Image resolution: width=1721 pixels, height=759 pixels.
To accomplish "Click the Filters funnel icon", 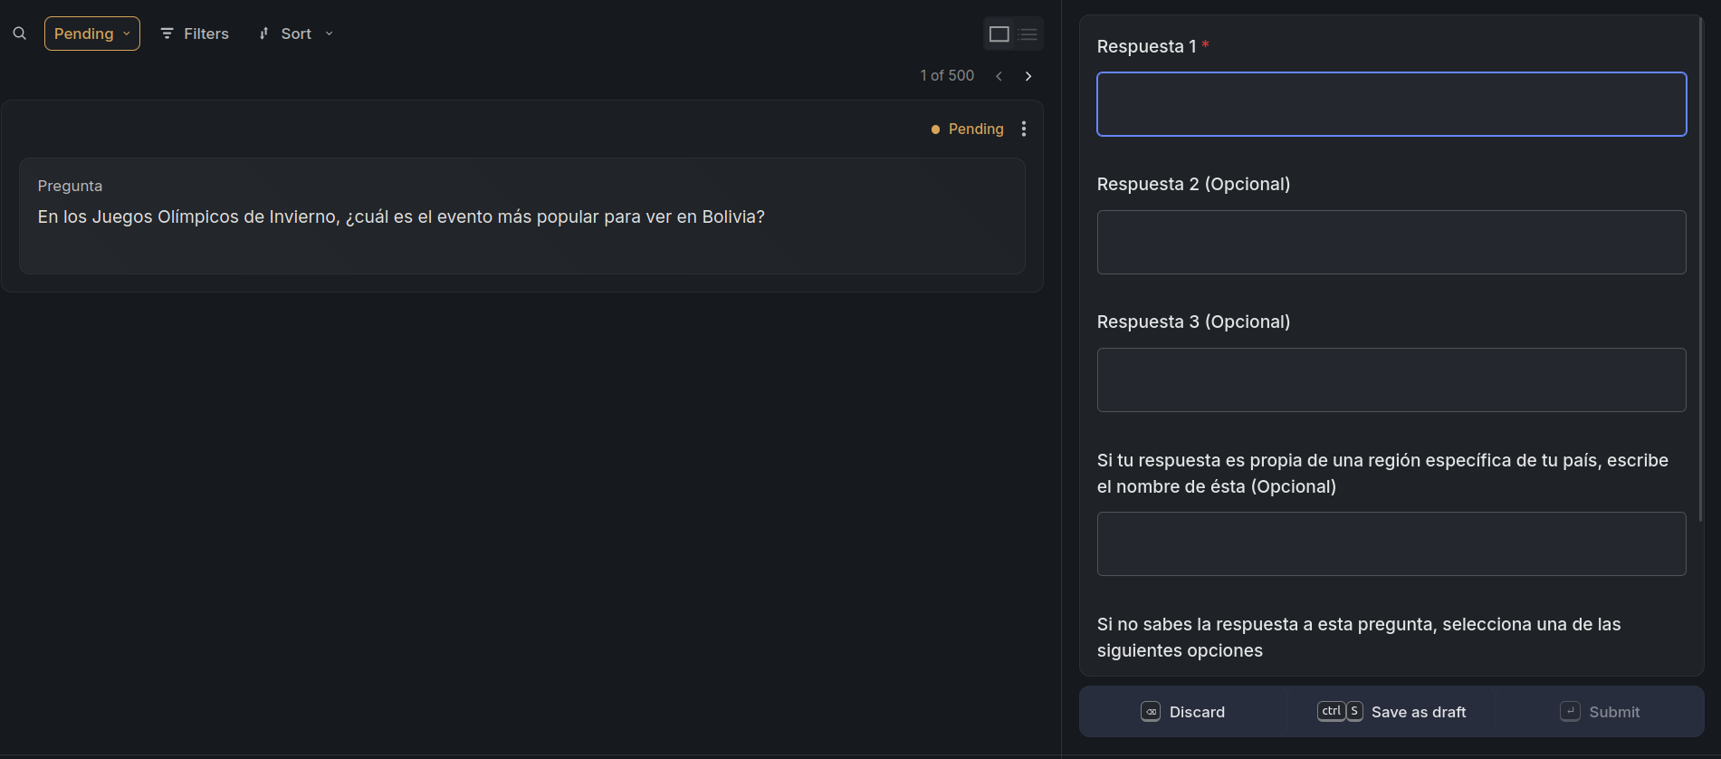I will (x=167, y=34).
